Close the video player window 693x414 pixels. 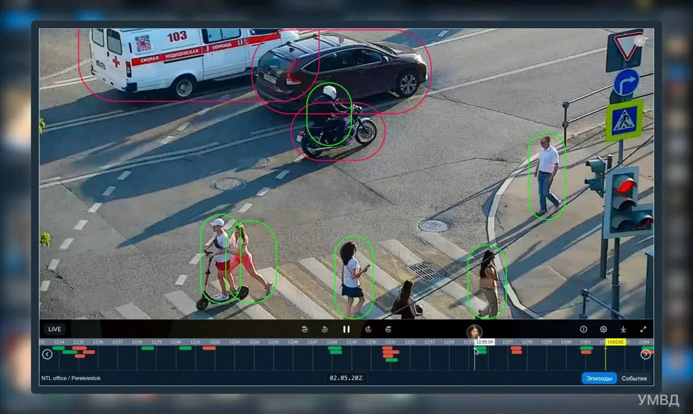pos(640,41)
